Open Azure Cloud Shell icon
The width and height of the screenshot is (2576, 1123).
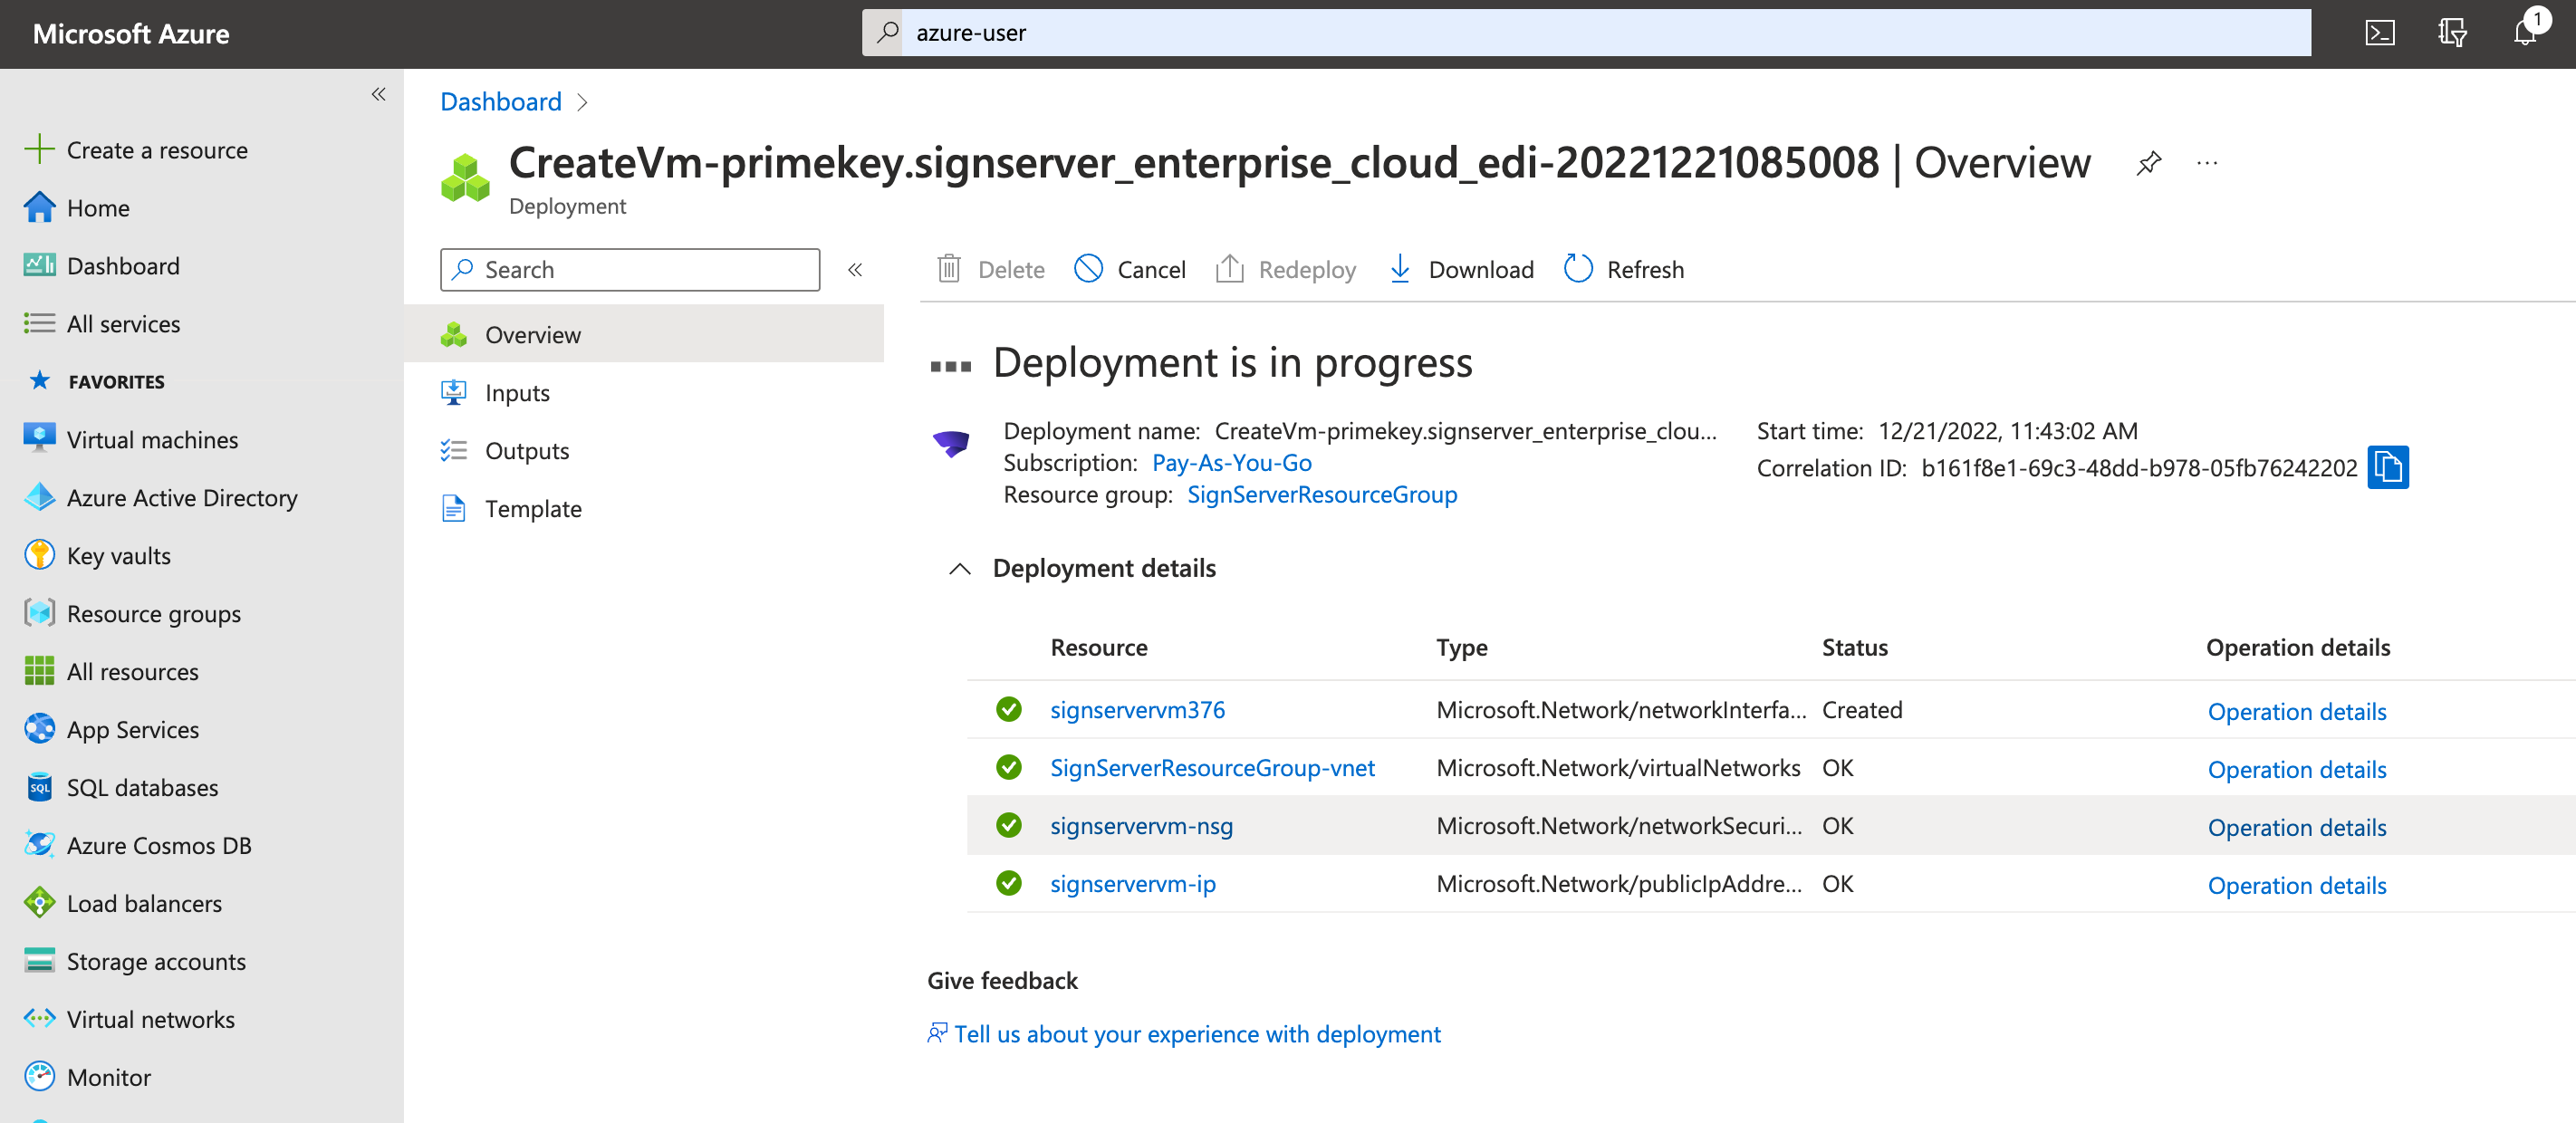[x=2379, y=33]
